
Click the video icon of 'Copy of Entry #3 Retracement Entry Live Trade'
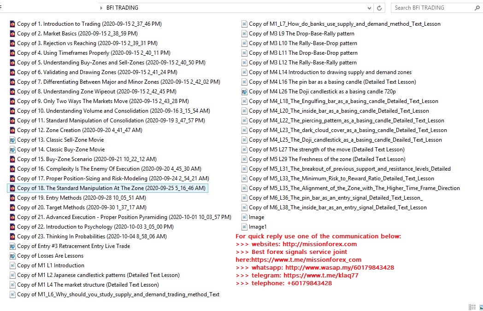pyautogui.click(x=12, y=246)
